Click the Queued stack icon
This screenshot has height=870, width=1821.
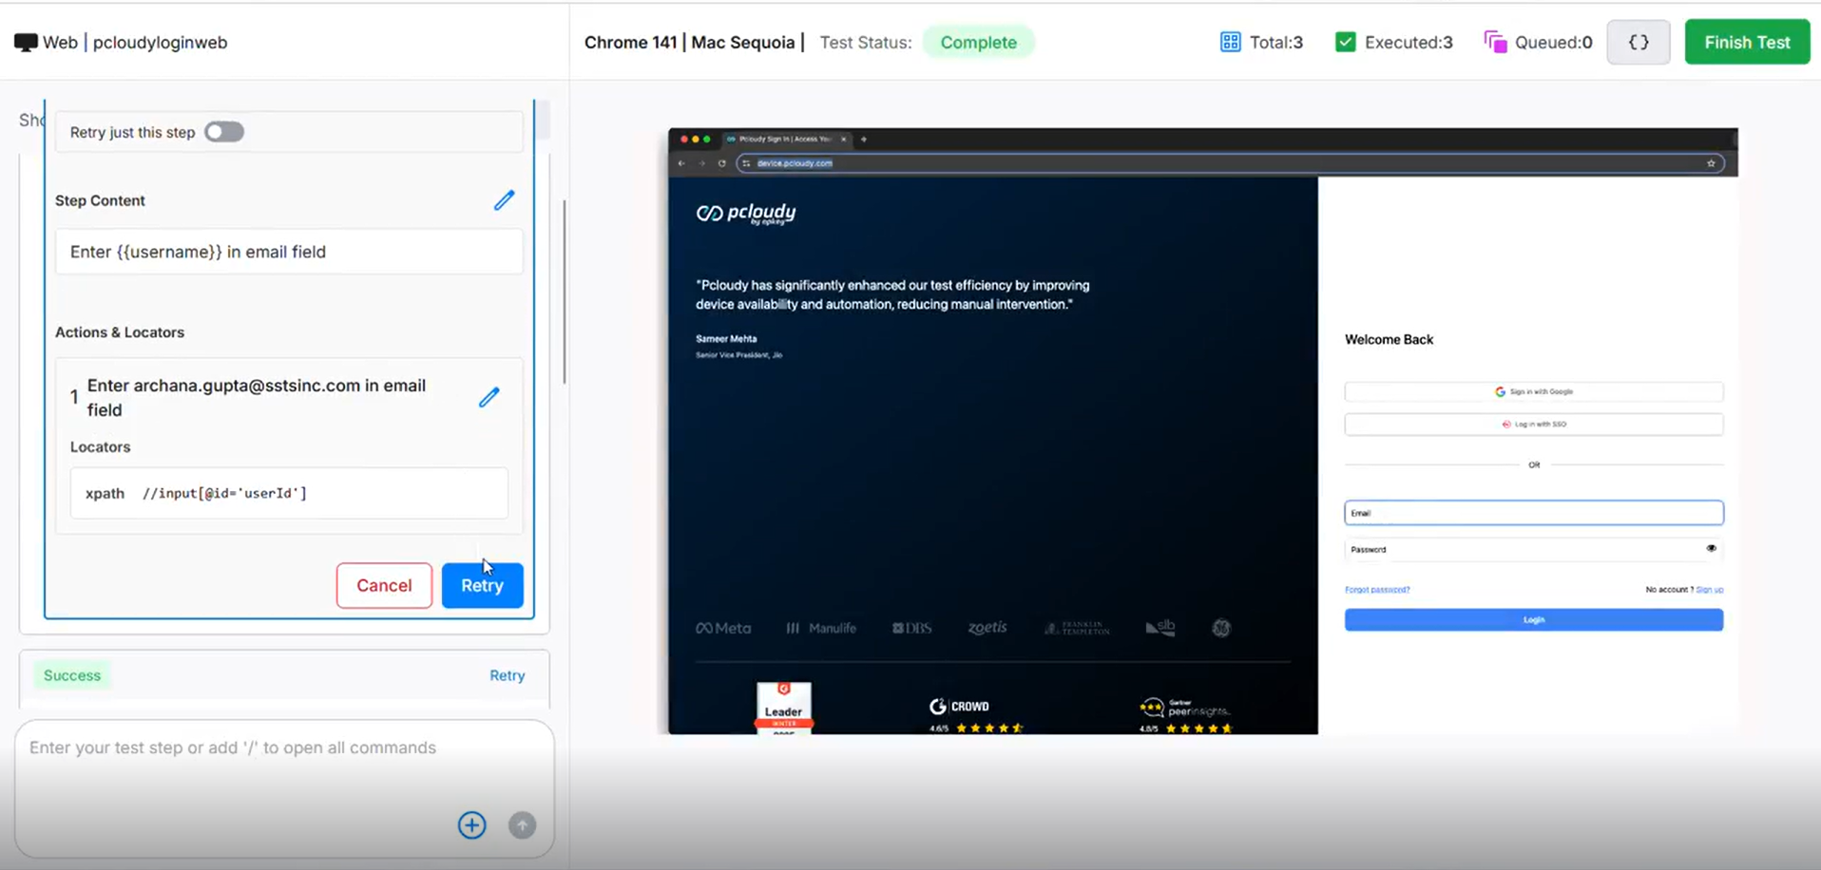(1495, 43)
